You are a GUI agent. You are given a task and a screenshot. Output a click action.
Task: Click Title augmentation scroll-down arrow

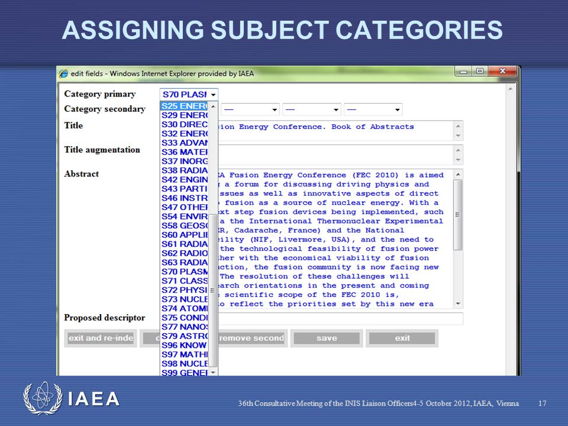tap(458, 160)
